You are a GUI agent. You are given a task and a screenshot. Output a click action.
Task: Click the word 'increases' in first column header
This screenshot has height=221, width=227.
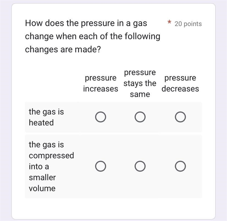[101, 89]
